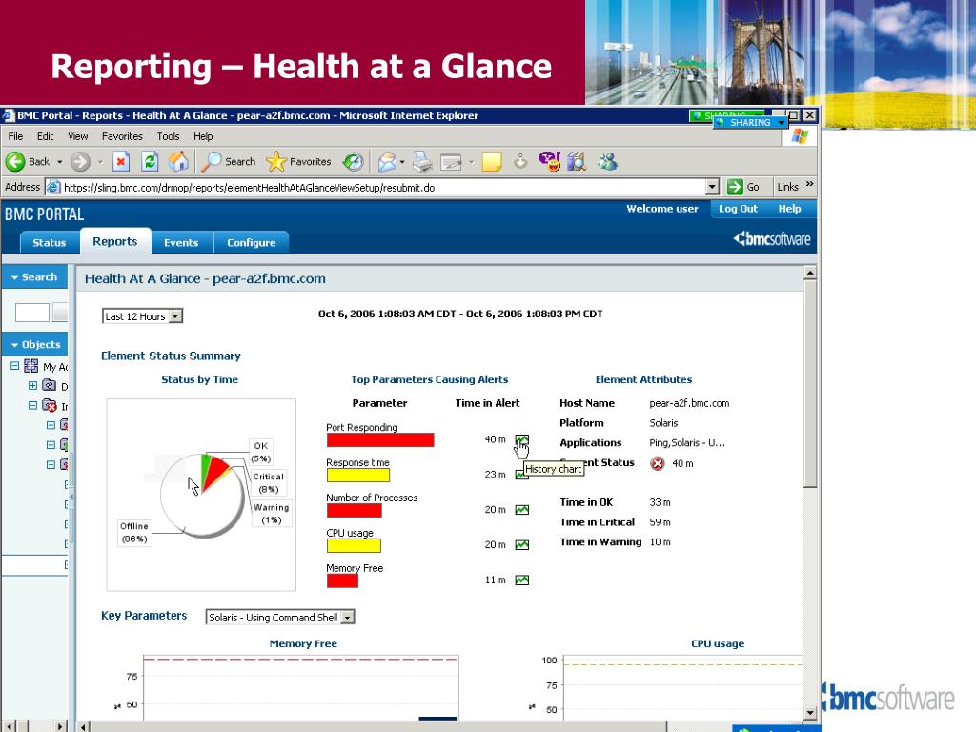
Task: Open the Tools menu
Action: (x=168, y=136)
